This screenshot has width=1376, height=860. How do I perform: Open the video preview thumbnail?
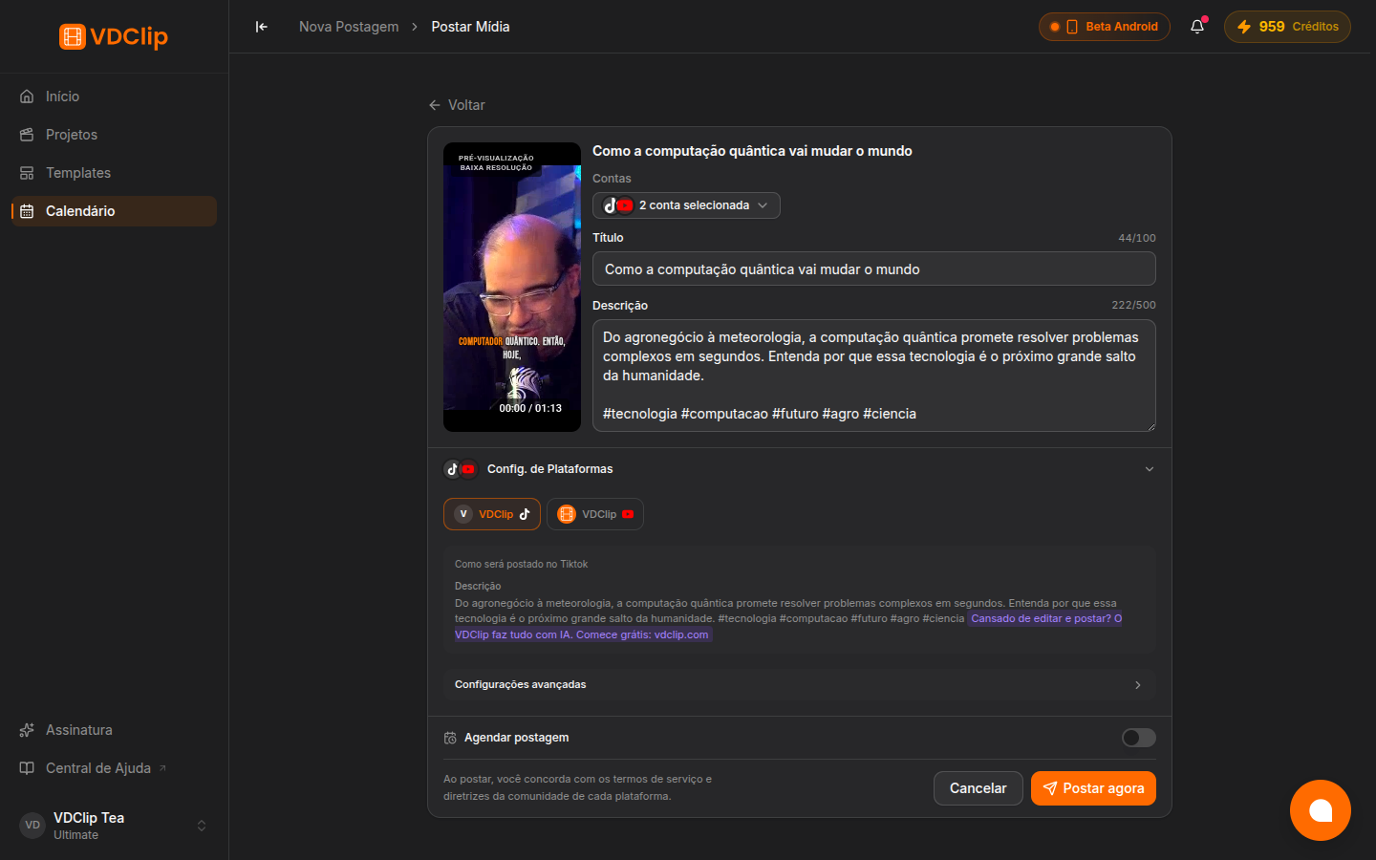(512, 287)
